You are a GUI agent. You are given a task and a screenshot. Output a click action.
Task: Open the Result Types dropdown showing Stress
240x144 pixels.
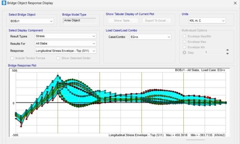coord(65,36)
